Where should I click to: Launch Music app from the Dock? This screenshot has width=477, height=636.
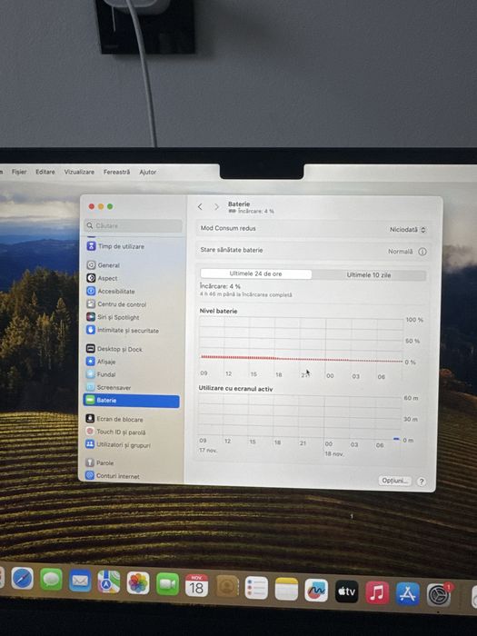tap(377, 592)
